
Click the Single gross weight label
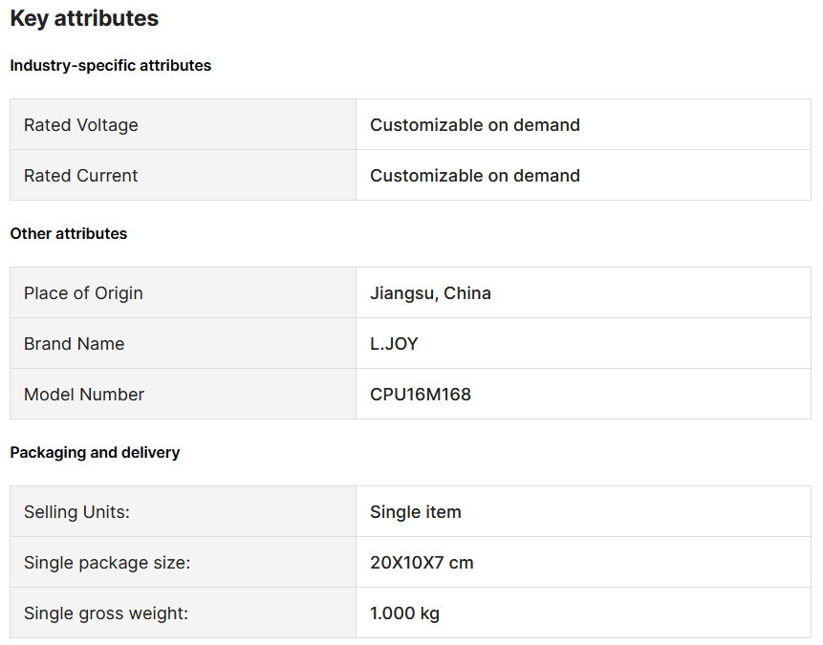105,613
